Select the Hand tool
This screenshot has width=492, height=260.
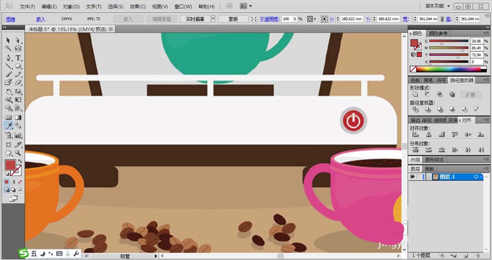[8, 153]
